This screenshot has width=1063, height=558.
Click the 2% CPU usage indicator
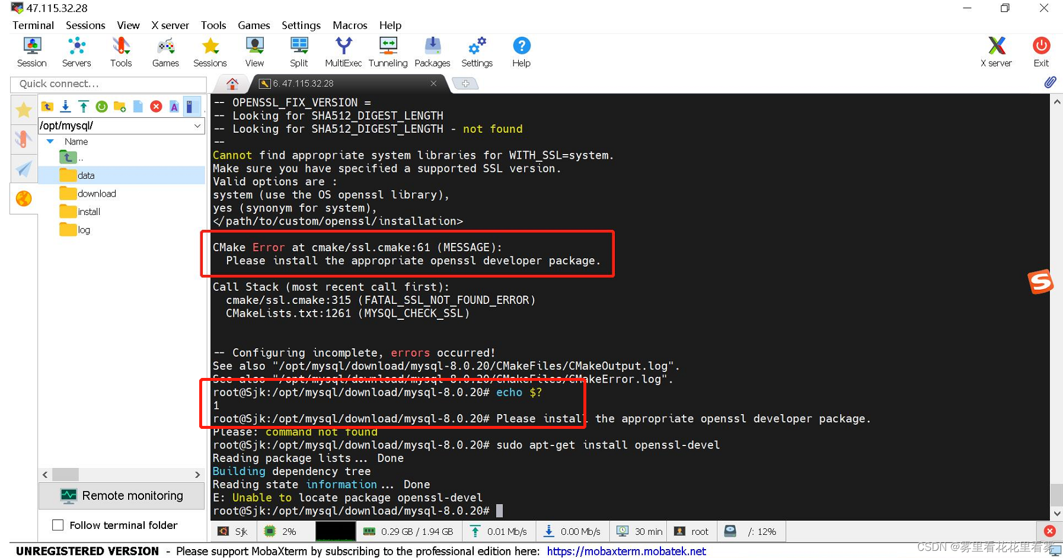click(x=280, y=531)
